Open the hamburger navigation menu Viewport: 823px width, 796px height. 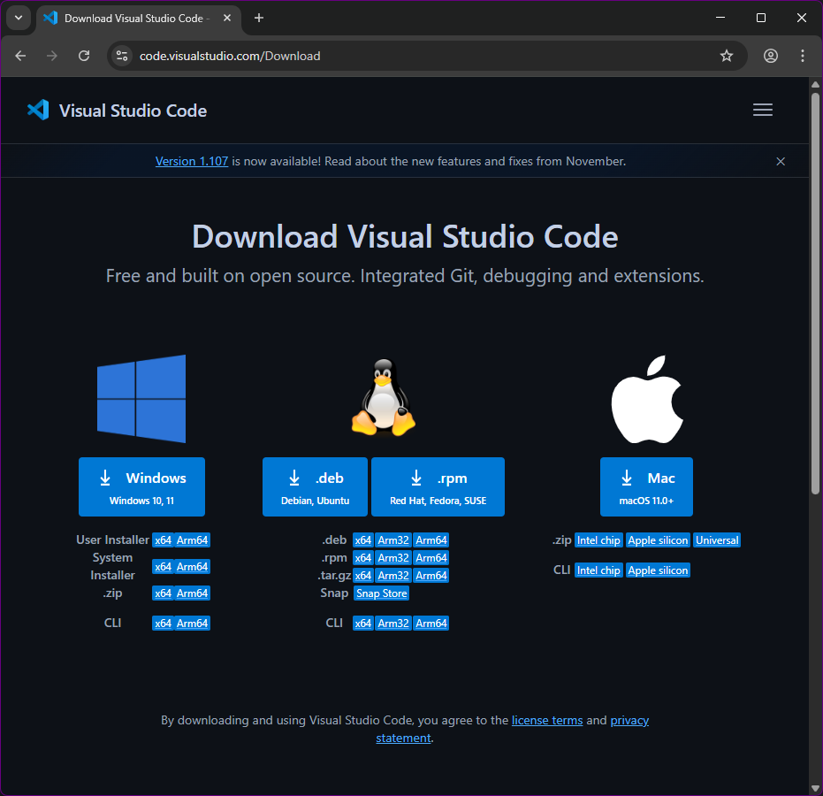point(762,110)
